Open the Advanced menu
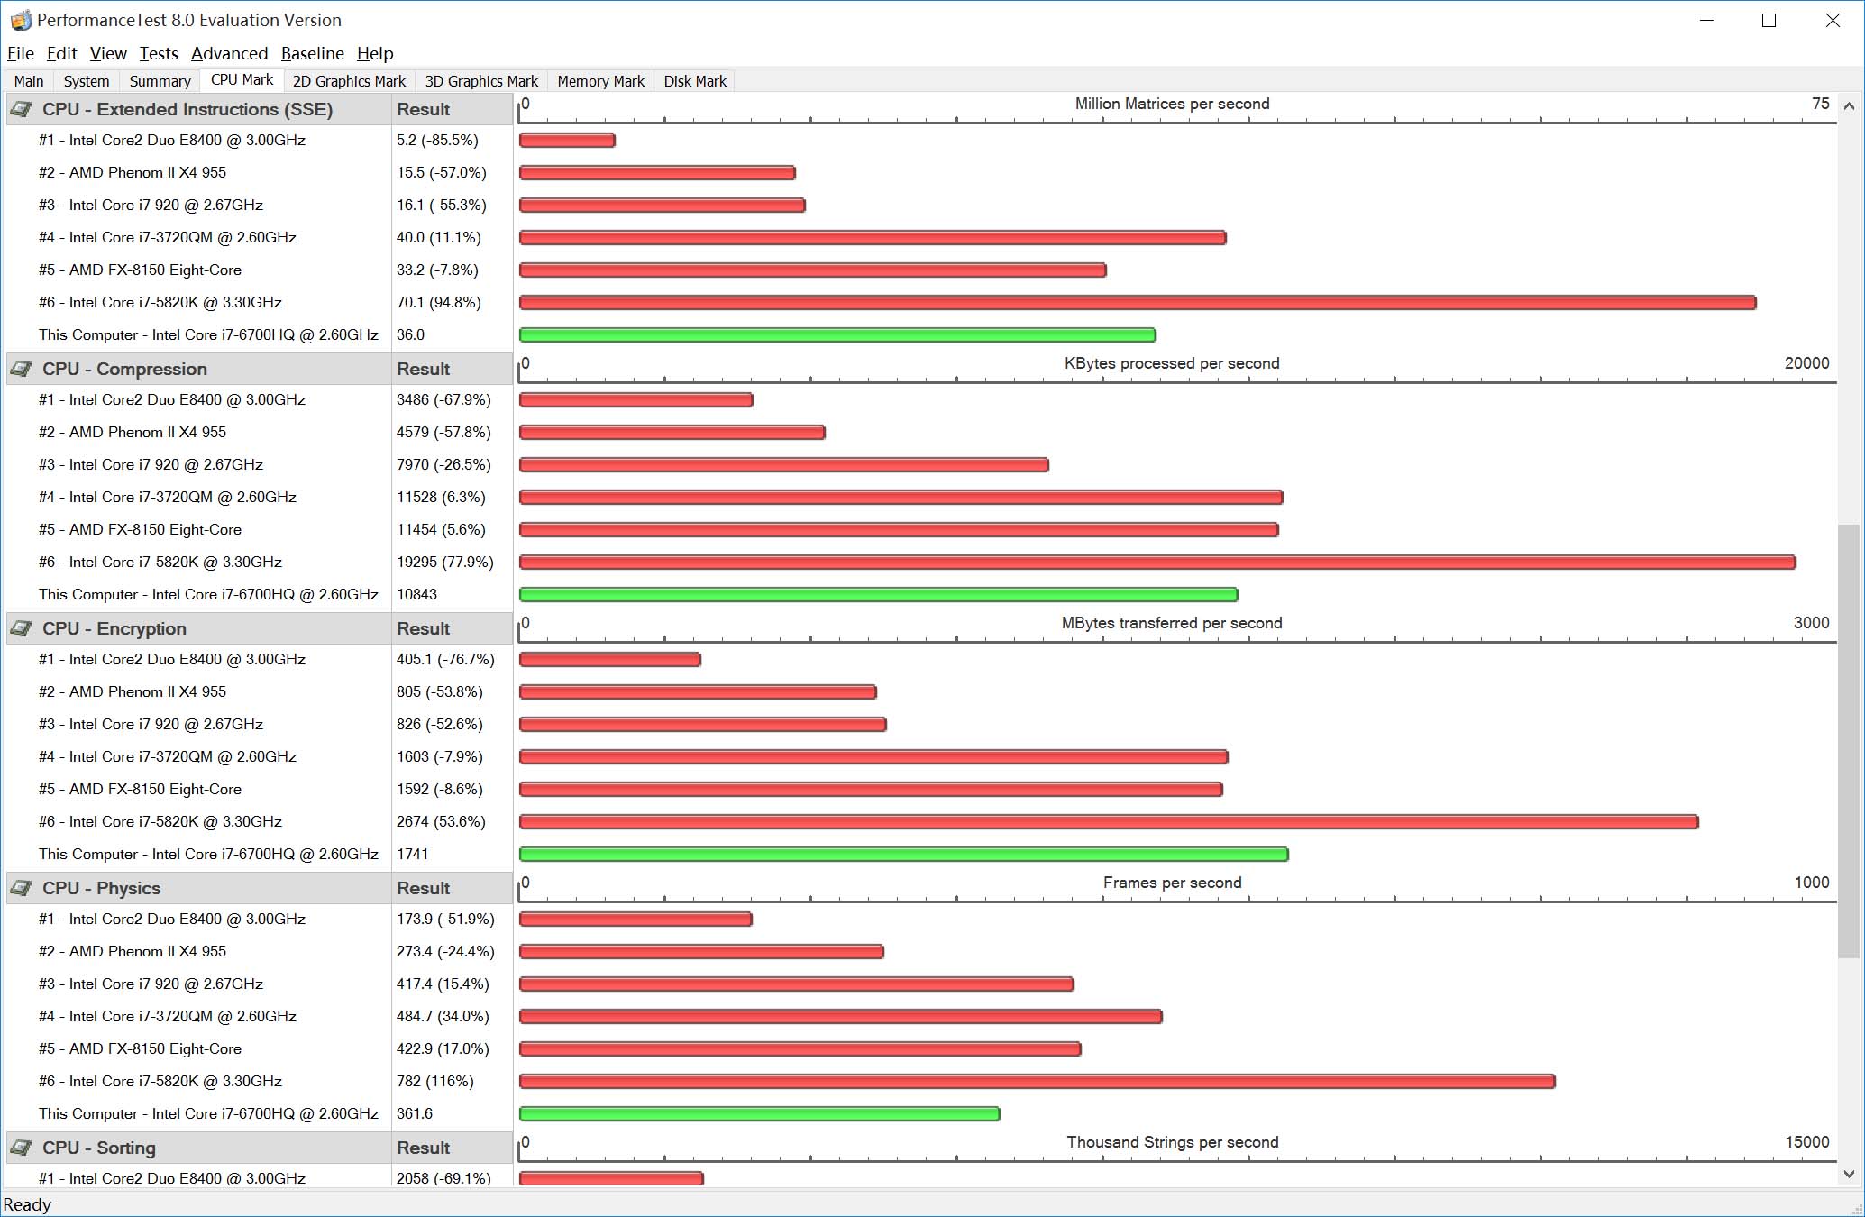 click(229, 54)
